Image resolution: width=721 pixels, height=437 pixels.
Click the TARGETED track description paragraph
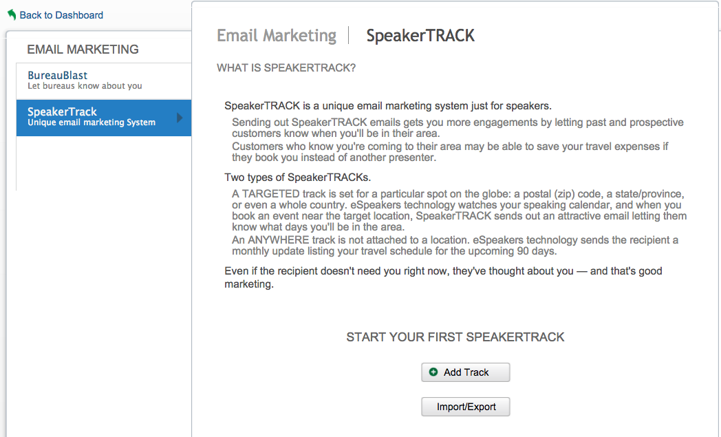tap(459, 210)
